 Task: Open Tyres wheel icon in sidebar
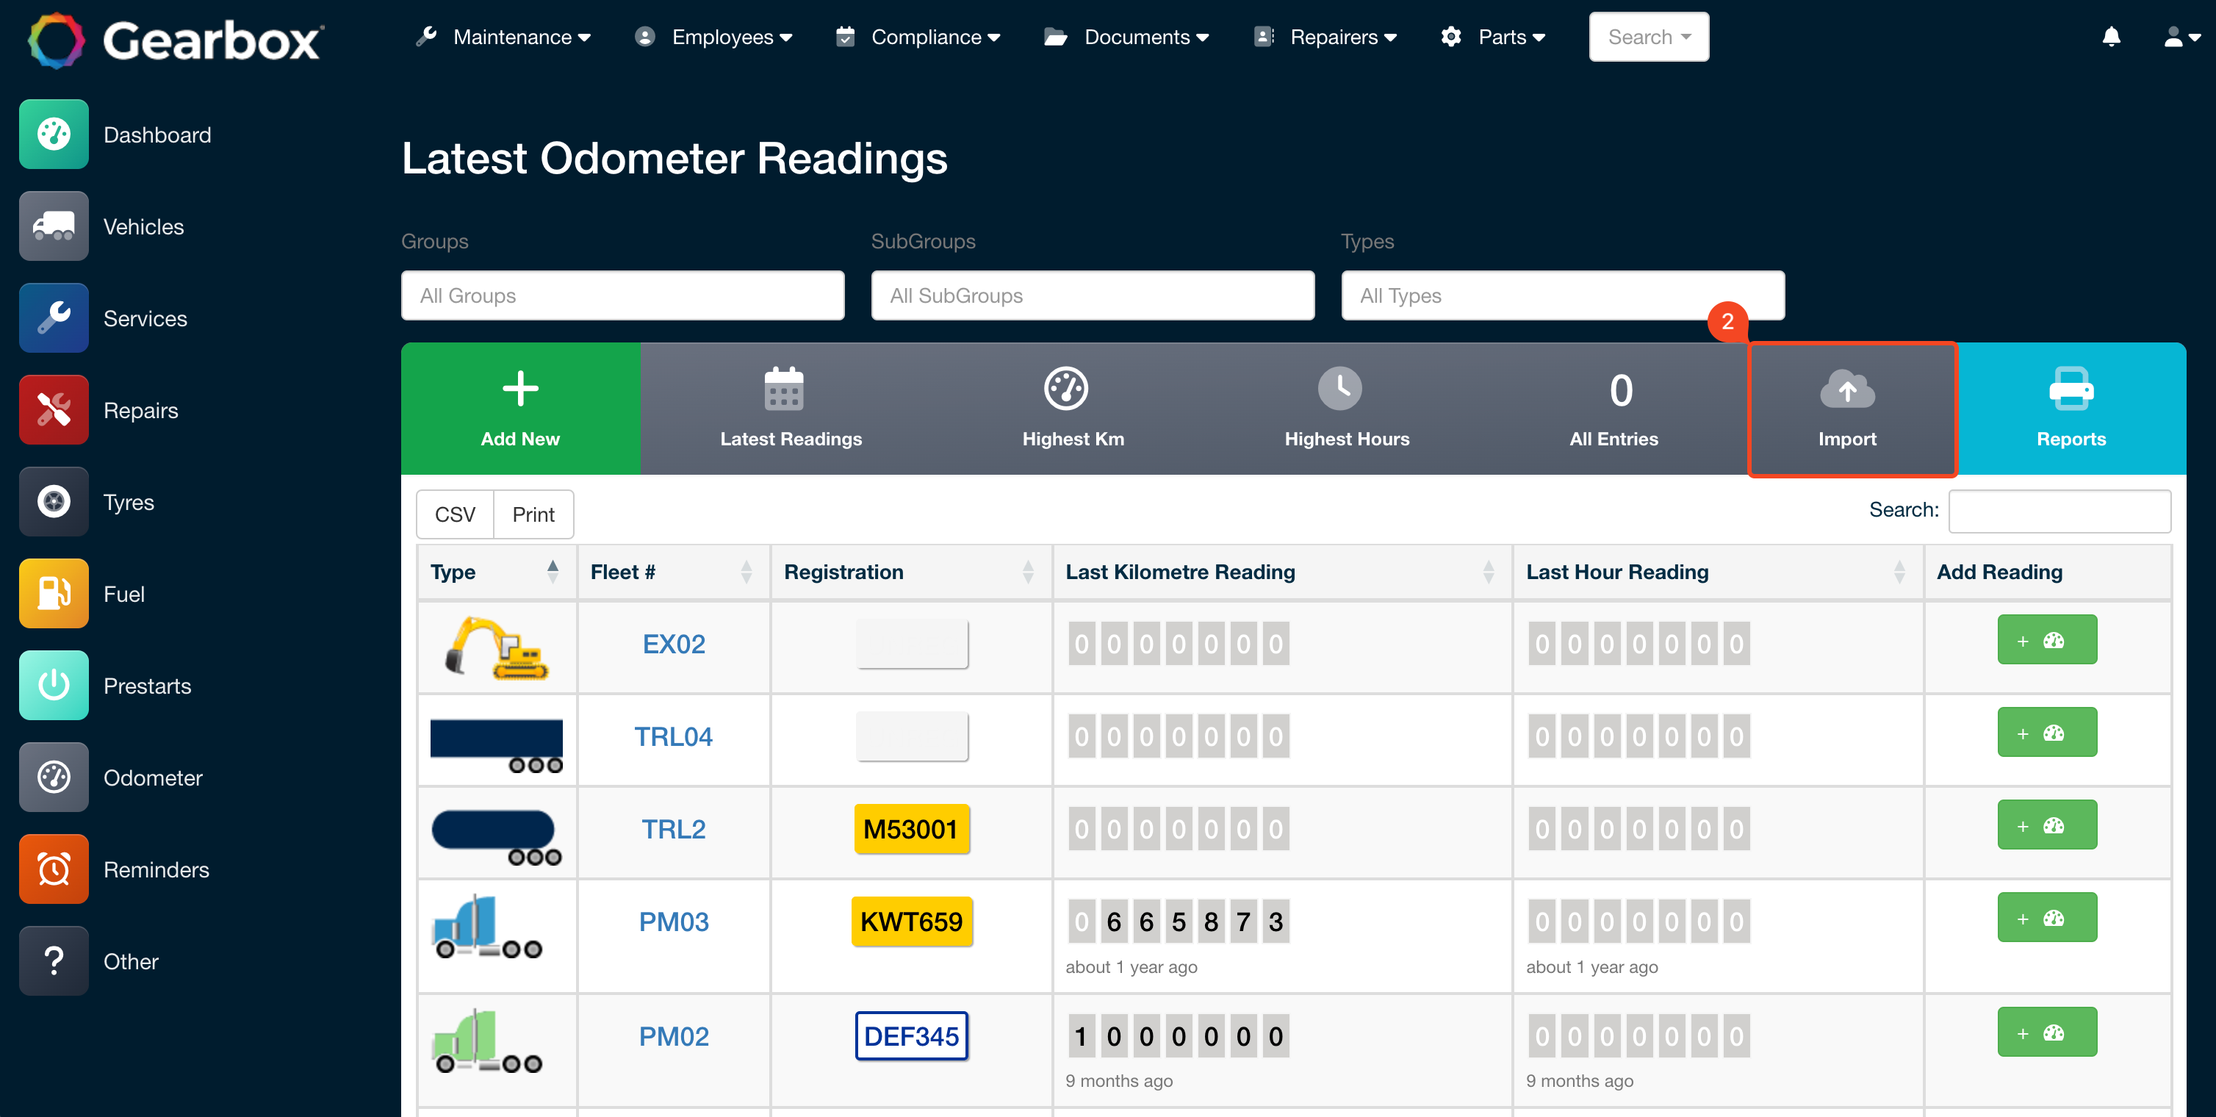[x=54, y=502]
